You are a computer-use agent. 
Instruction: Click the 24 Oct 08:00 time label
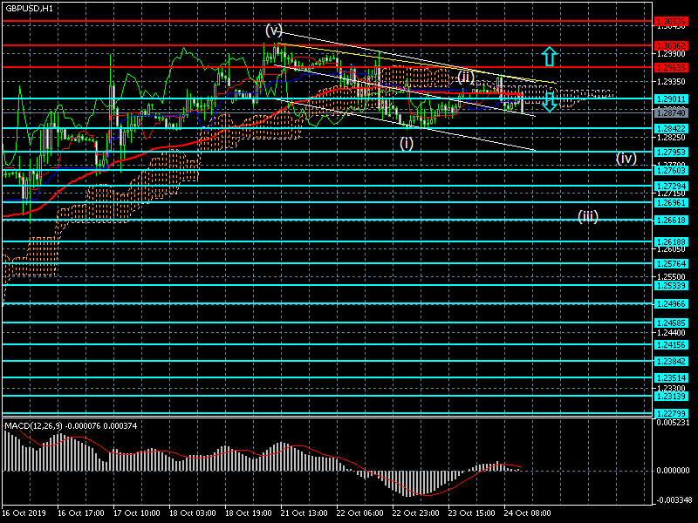527,513
